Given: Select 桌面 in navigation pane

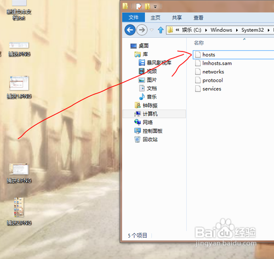Looking at the screenshot, I should [x=139, y=45].
